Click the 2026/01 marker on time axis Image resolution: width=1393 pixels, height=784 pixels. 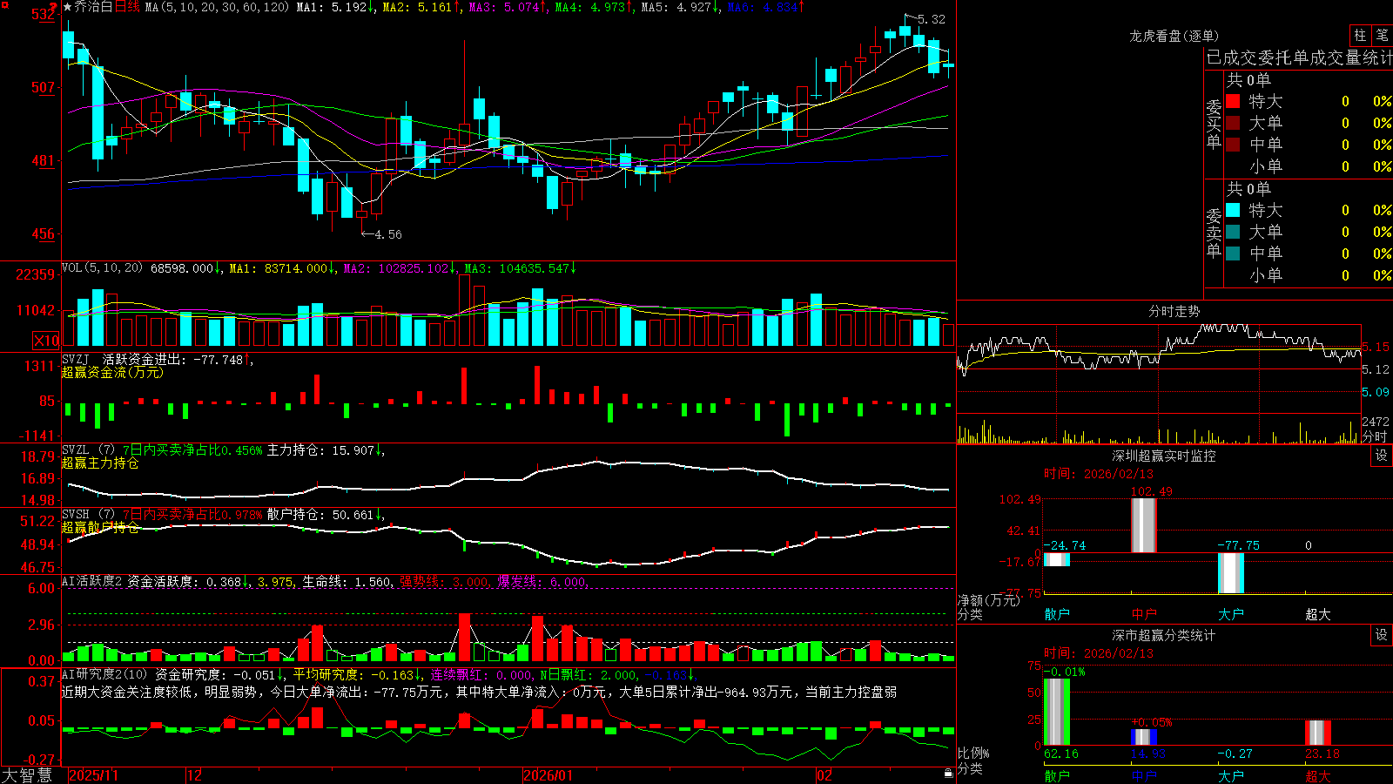point(548,775)
